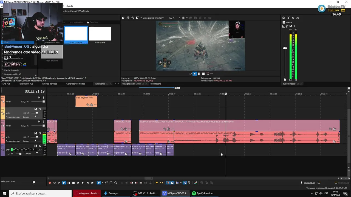Toggle Enable snapping magnet

tap(168, 183)
